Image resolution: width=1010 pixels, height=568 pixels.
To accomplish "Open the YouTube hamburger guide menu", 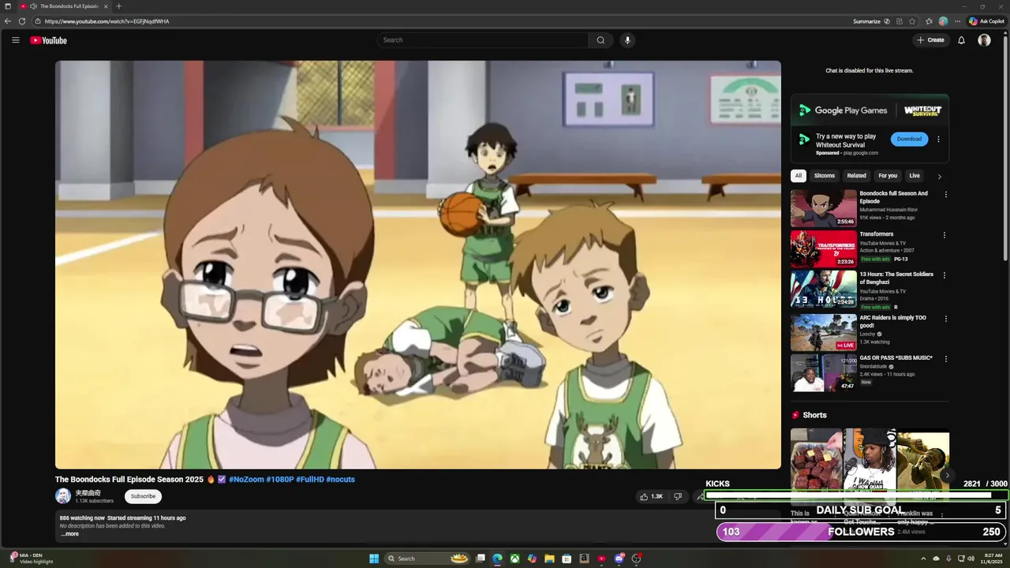I will pyautogui.click(x=15, y=40).
